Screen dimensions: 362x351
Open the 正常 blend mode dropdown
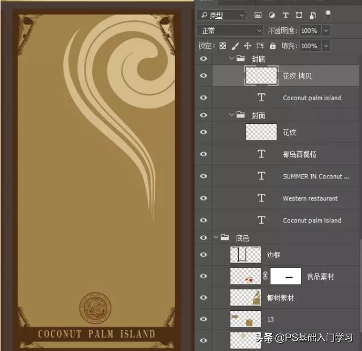pyautogui.click(x=230, y=31)
